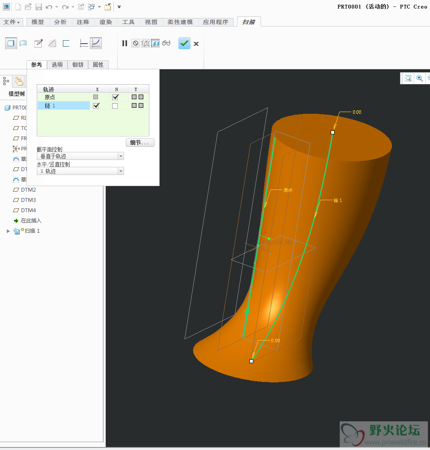This screenshot has height=450, width=430.
Task: Select the 链 1 trajectory row name
Action: [x=64, y=106]
